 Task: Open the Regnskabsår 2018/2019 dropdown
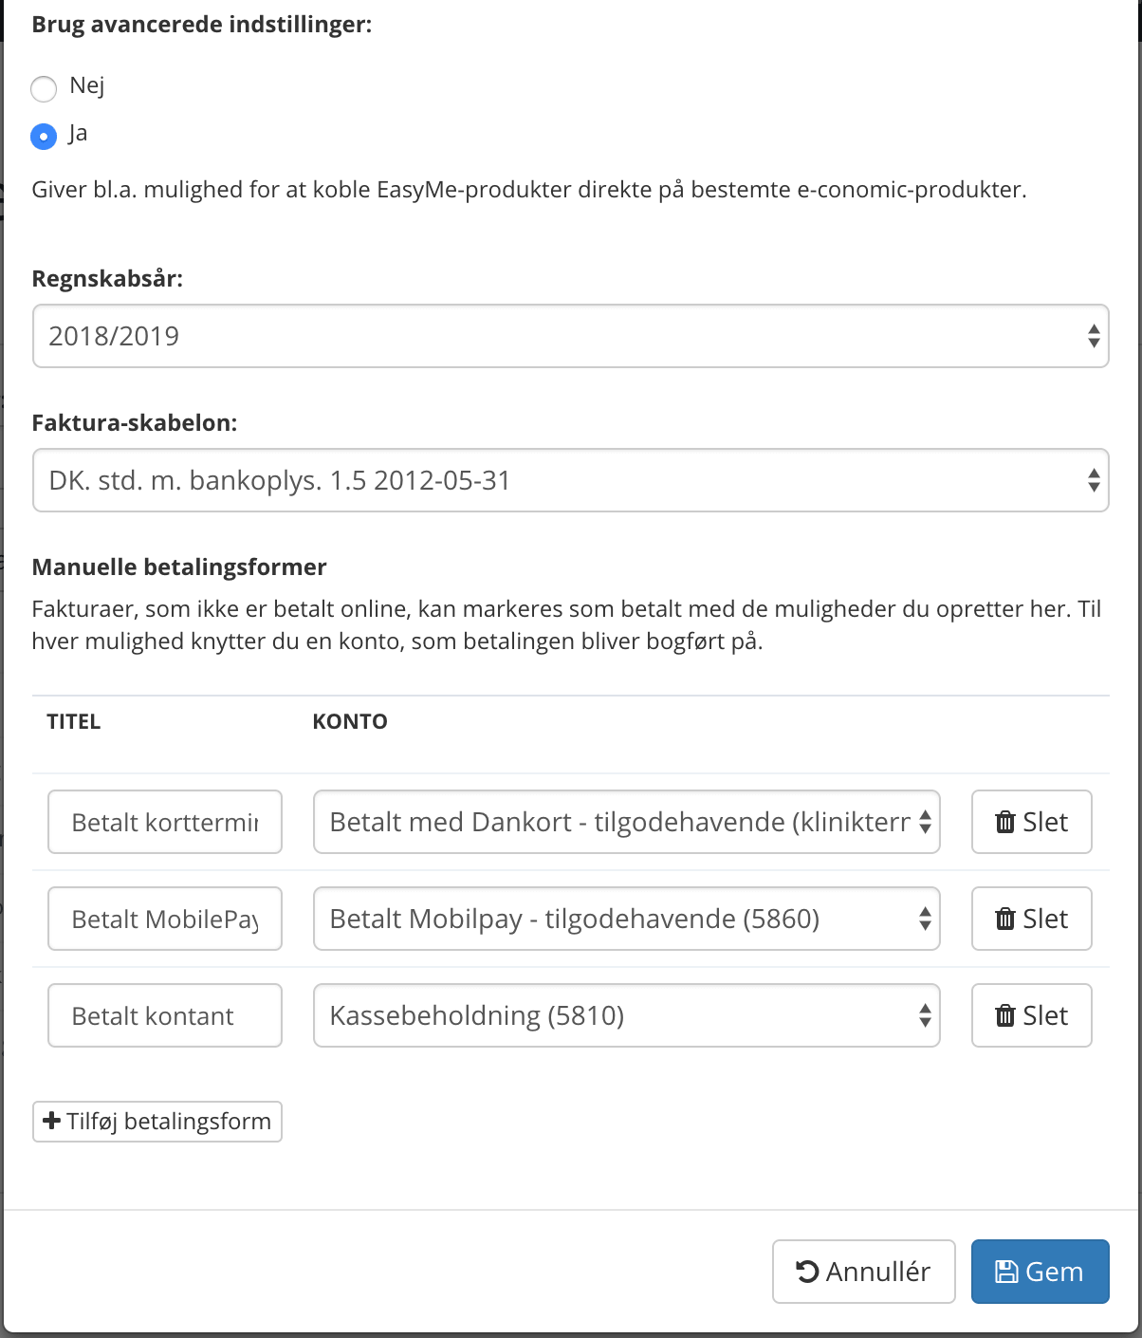[569, 336]
